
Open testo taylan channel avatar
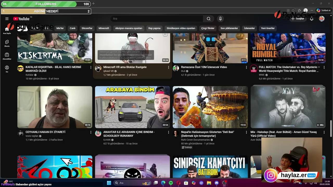20,133
